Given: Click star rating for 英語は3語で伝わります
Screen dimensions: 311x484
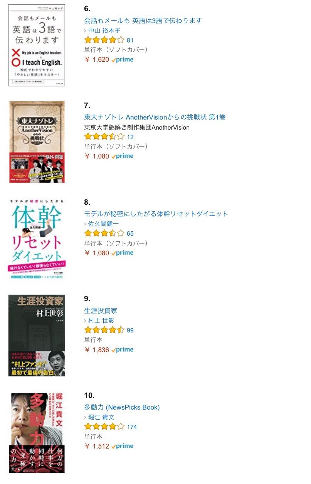Looking at the screenshot, I should 104,40.
